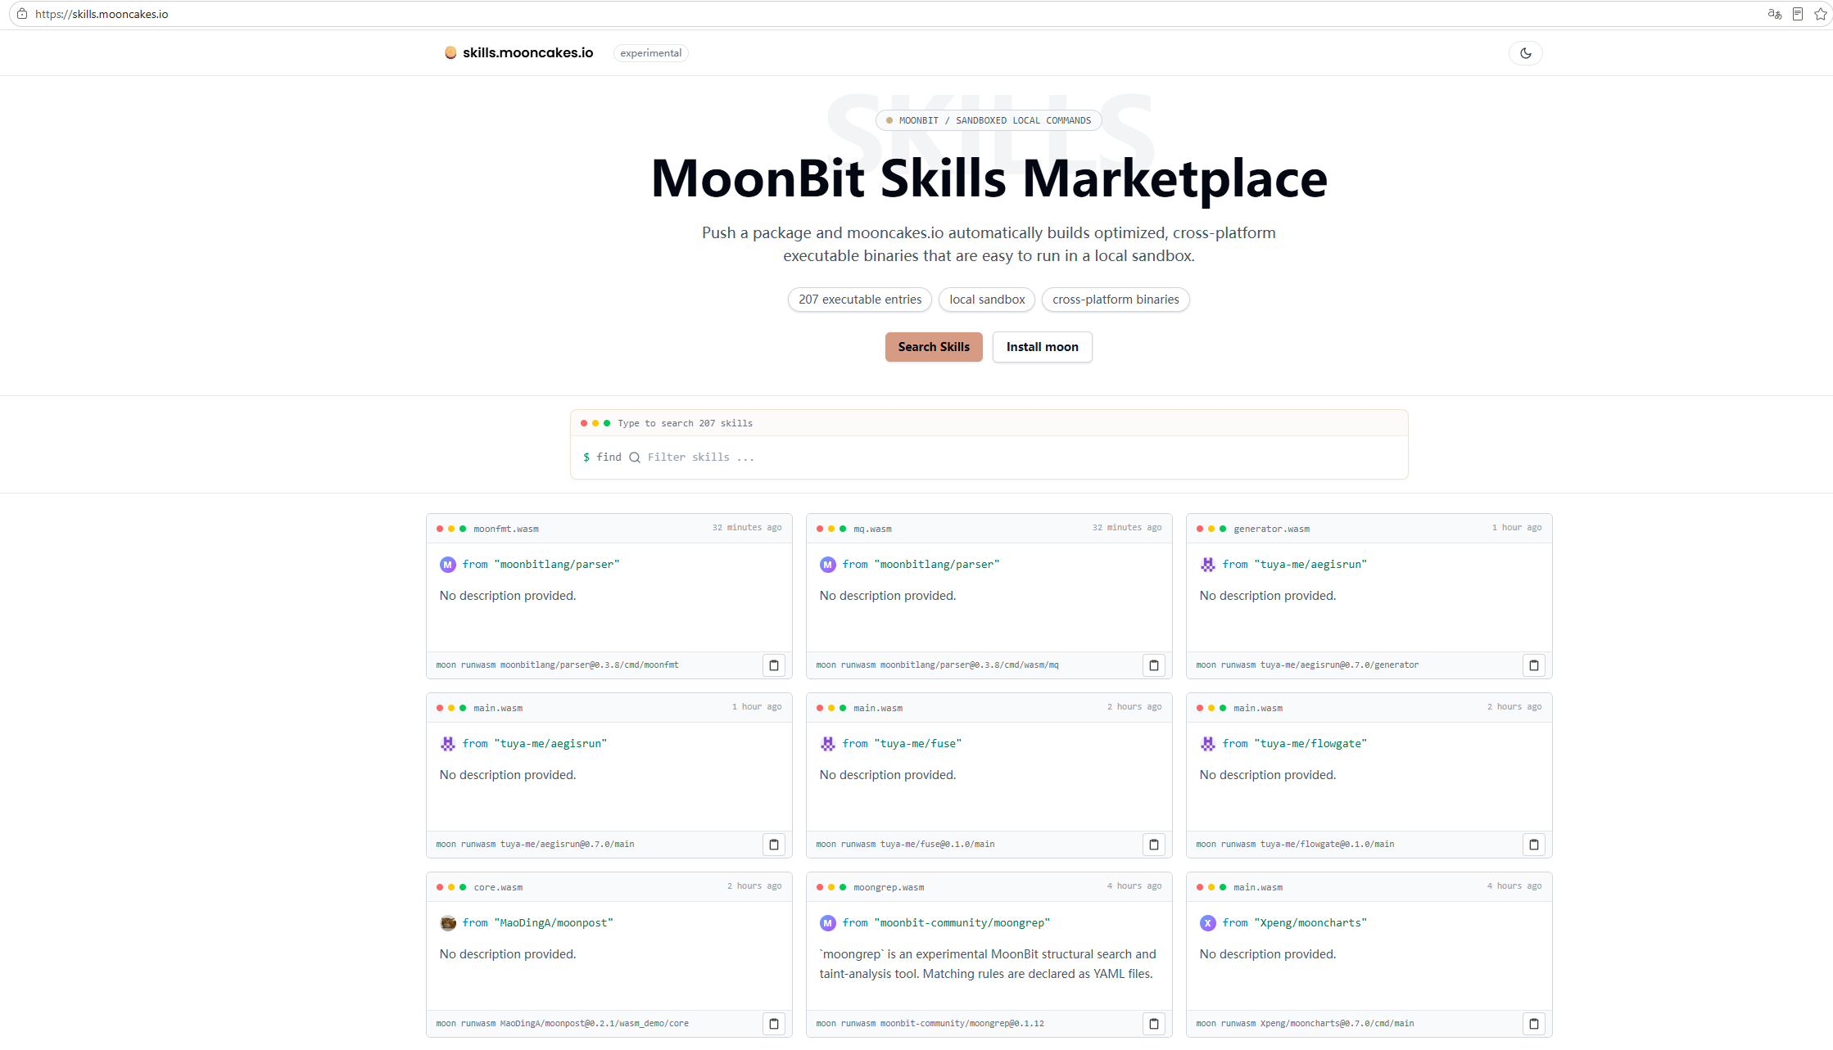Screen dimensions: 1833x1050
Task: Copy the Xpeng/mooncharts runwasm command
Action: pyautogui.click(x=1533, y=1024)
